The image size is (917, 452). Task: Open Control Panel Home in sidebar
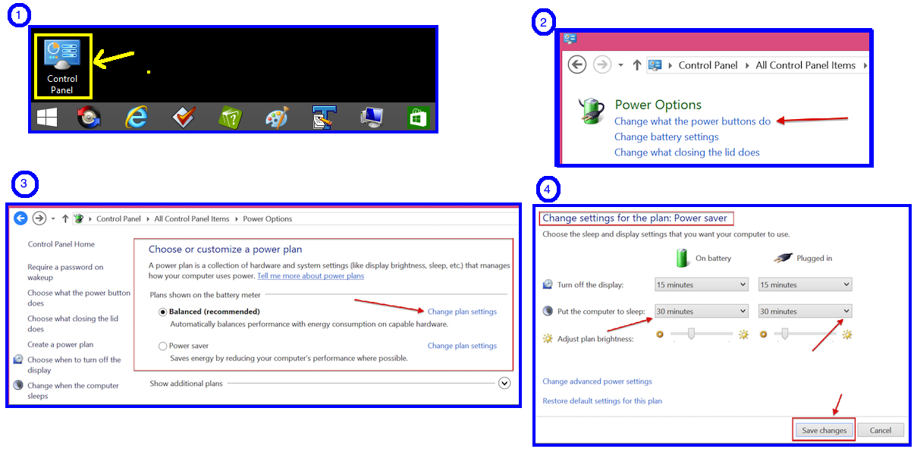(61, 244)
